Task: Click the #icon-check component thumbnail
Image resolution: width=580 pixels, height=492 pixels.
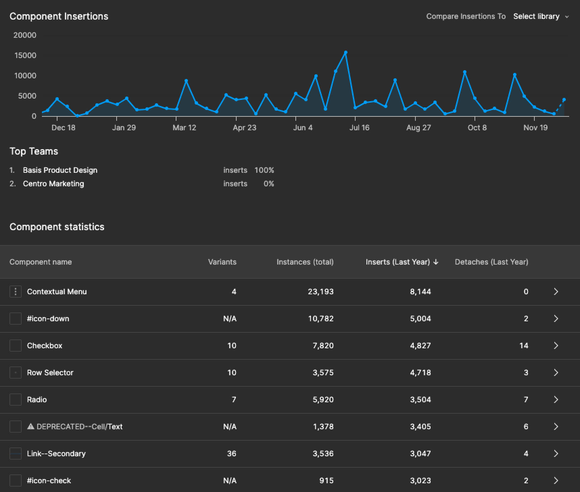Action: tap(16, 481)
